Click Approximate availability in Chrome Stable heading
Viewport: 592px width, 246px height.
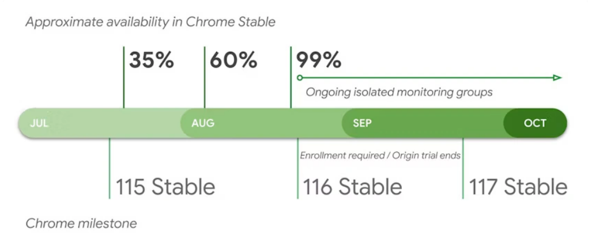tap(150, 22)
